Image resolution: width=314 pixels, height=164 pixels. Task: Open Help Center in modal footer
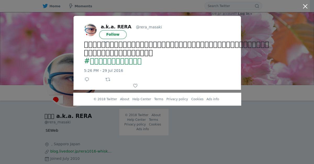(x=142, y=99)
